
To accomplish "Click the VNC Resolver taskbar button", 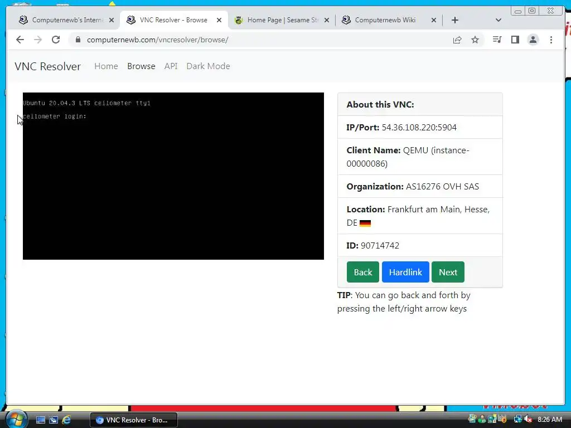I will coord(134,420).
